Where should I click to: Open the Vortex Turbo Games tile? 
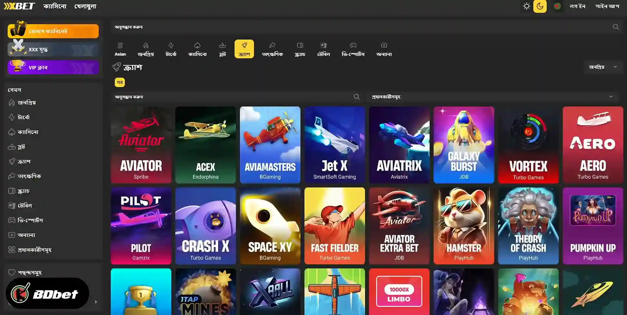pos(528,145)
